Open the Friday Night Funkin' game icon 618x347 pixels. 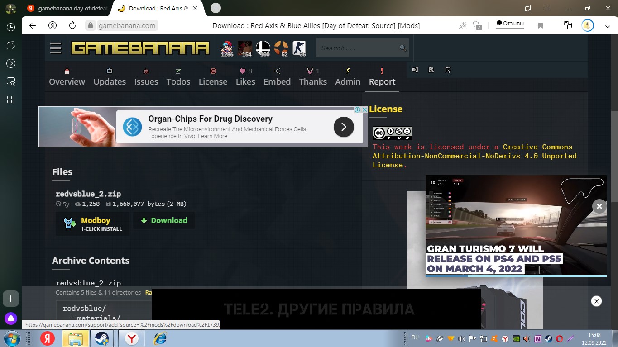click(x=227, y=48)
